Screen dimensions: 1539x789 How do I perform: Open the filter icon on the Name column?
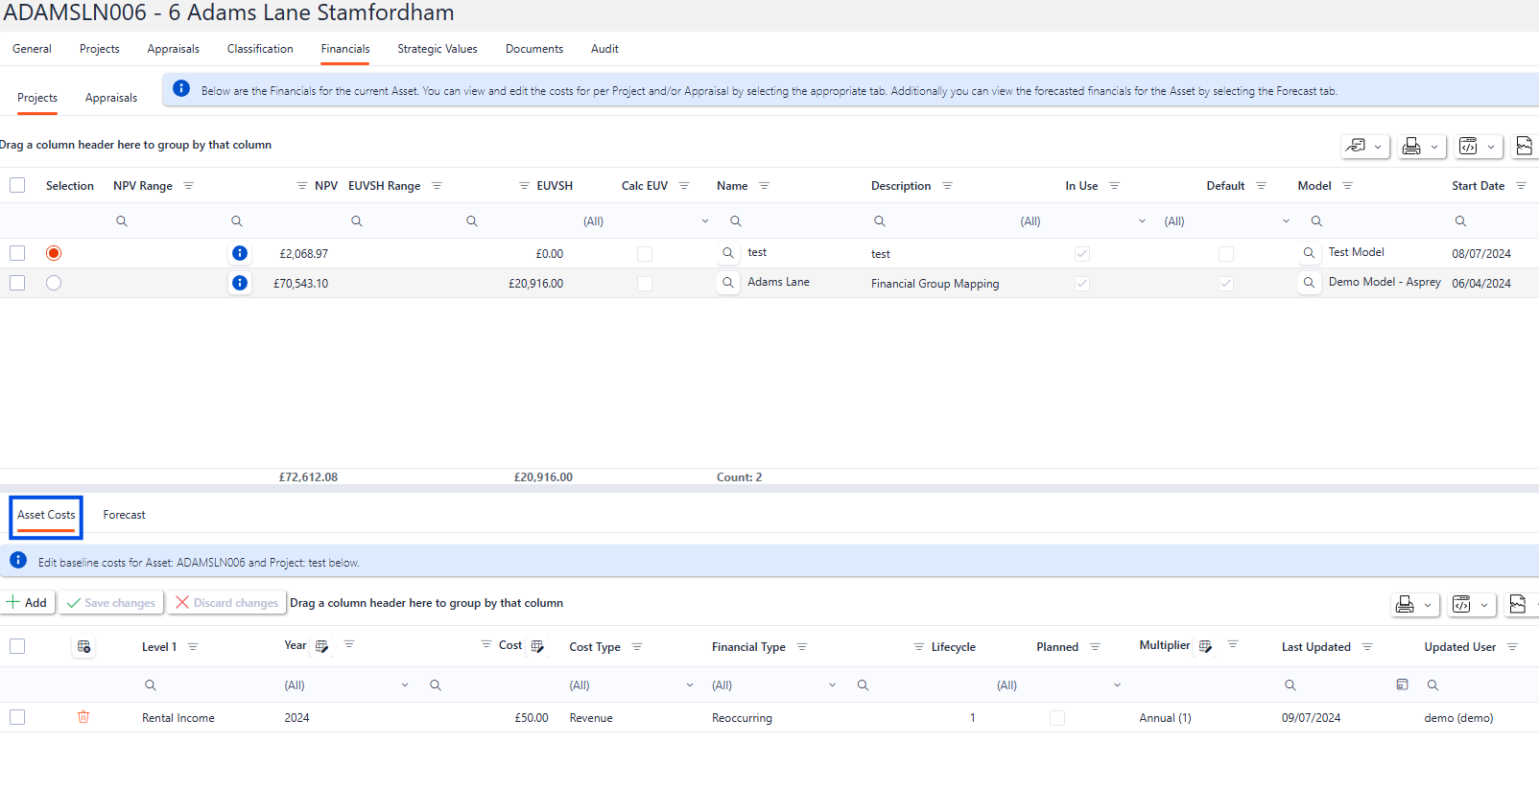[x=765, y=186]
